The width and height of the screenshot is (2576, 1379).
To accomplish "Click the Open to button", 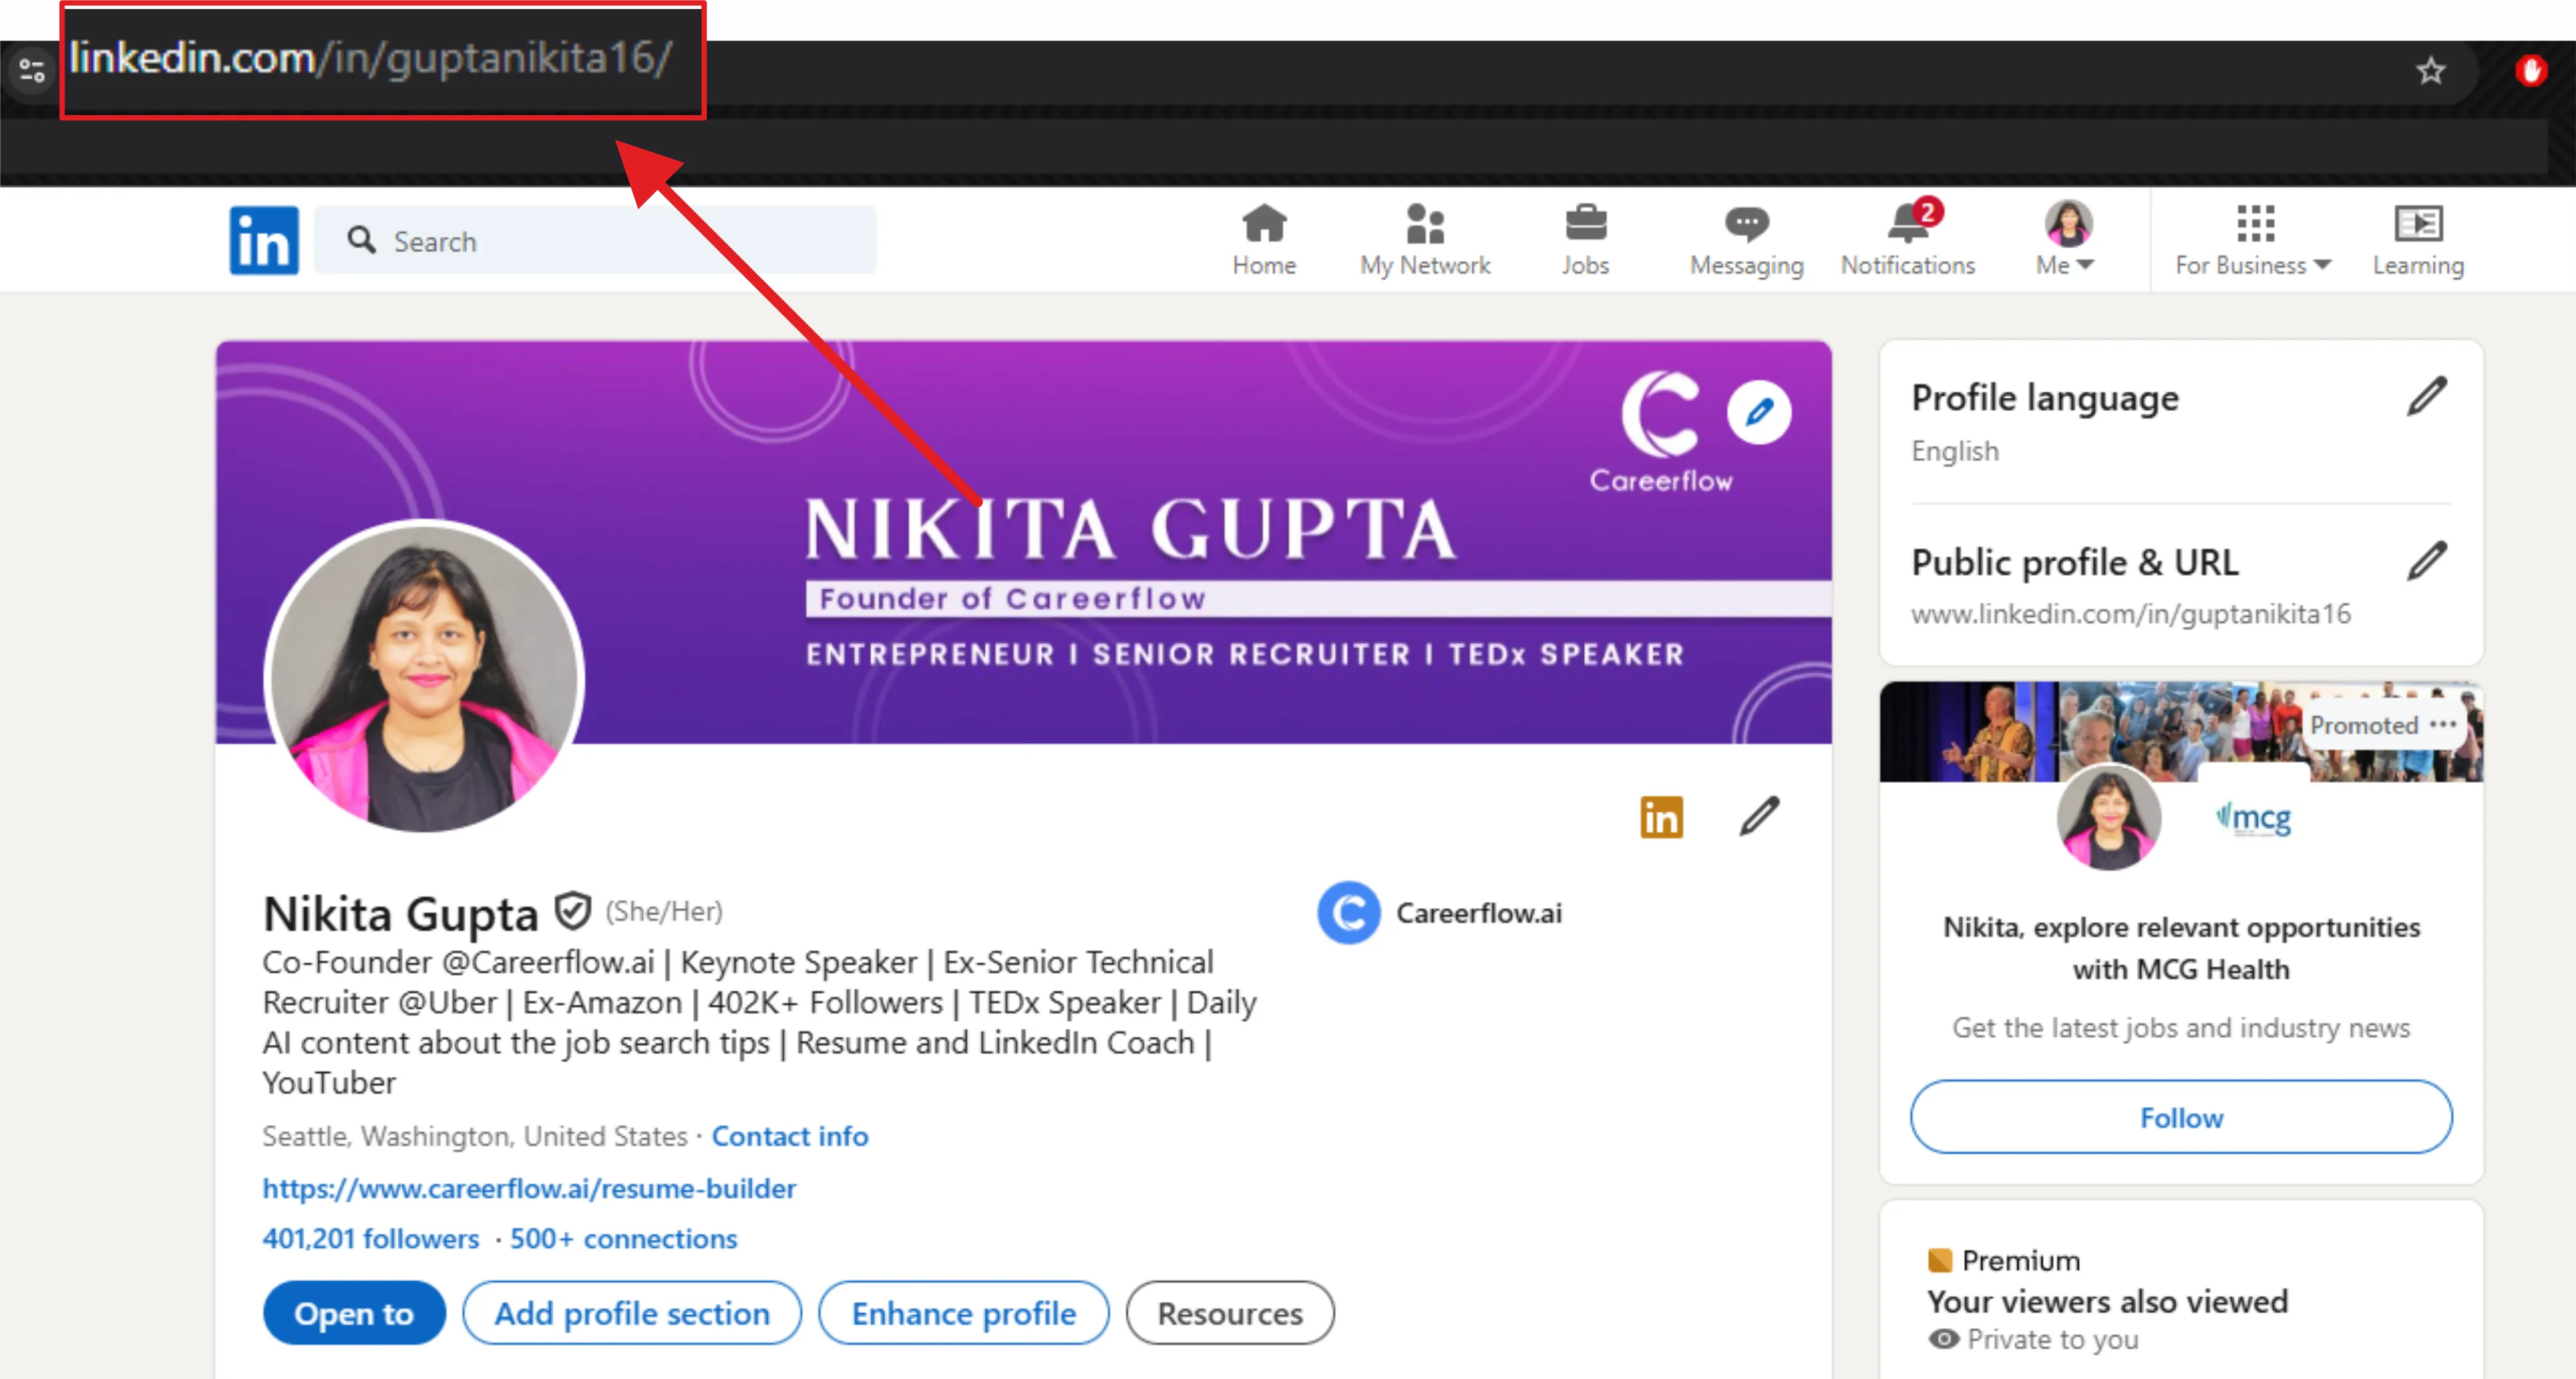I will tap(354, 1313).
